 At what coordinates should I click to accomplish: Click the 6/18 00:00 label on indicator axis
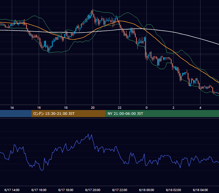click(147, 190)
